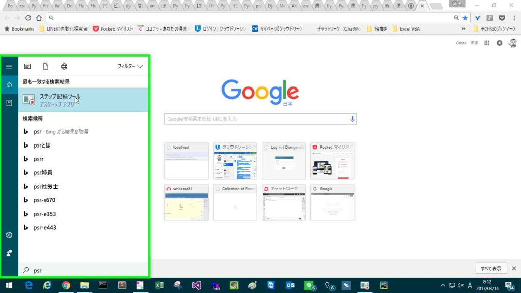521x293 pixels.
Task: Open マイページ【クラウドワークス bookmark
Action: click(x=277, y=29)
